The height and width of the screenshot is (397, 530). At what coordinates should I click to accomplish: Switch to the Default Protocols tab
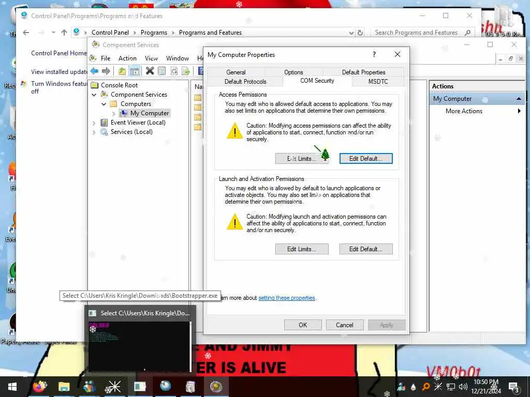(245, 81)
